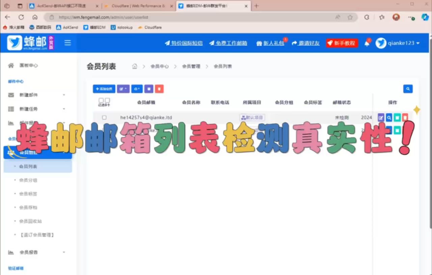Select 【退订会员管理】 in the sidebar
The image size is (432, 275).
(x=36, y=235)
